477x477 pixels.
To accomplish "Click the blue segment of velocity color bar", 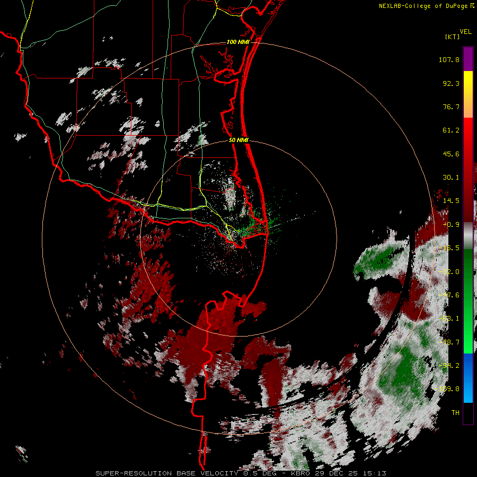I will (x=468, y=378).
